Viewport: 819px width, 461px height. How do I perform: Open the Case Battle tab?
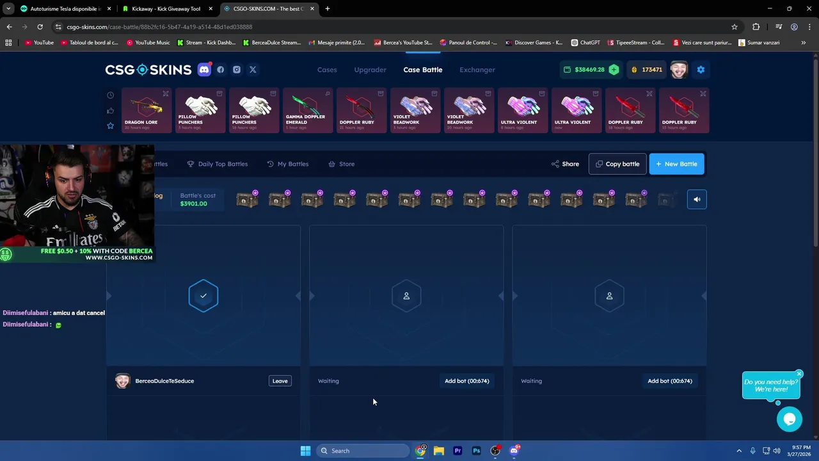click(423, 70)
